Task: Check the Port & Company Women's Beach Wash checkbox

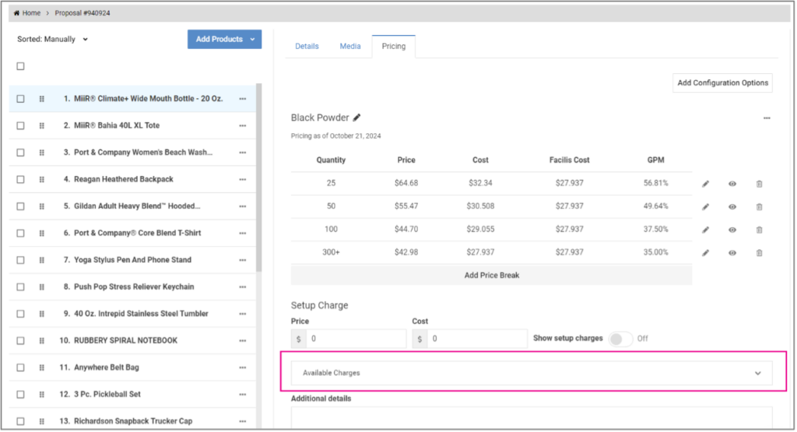Action: [20, 153]
